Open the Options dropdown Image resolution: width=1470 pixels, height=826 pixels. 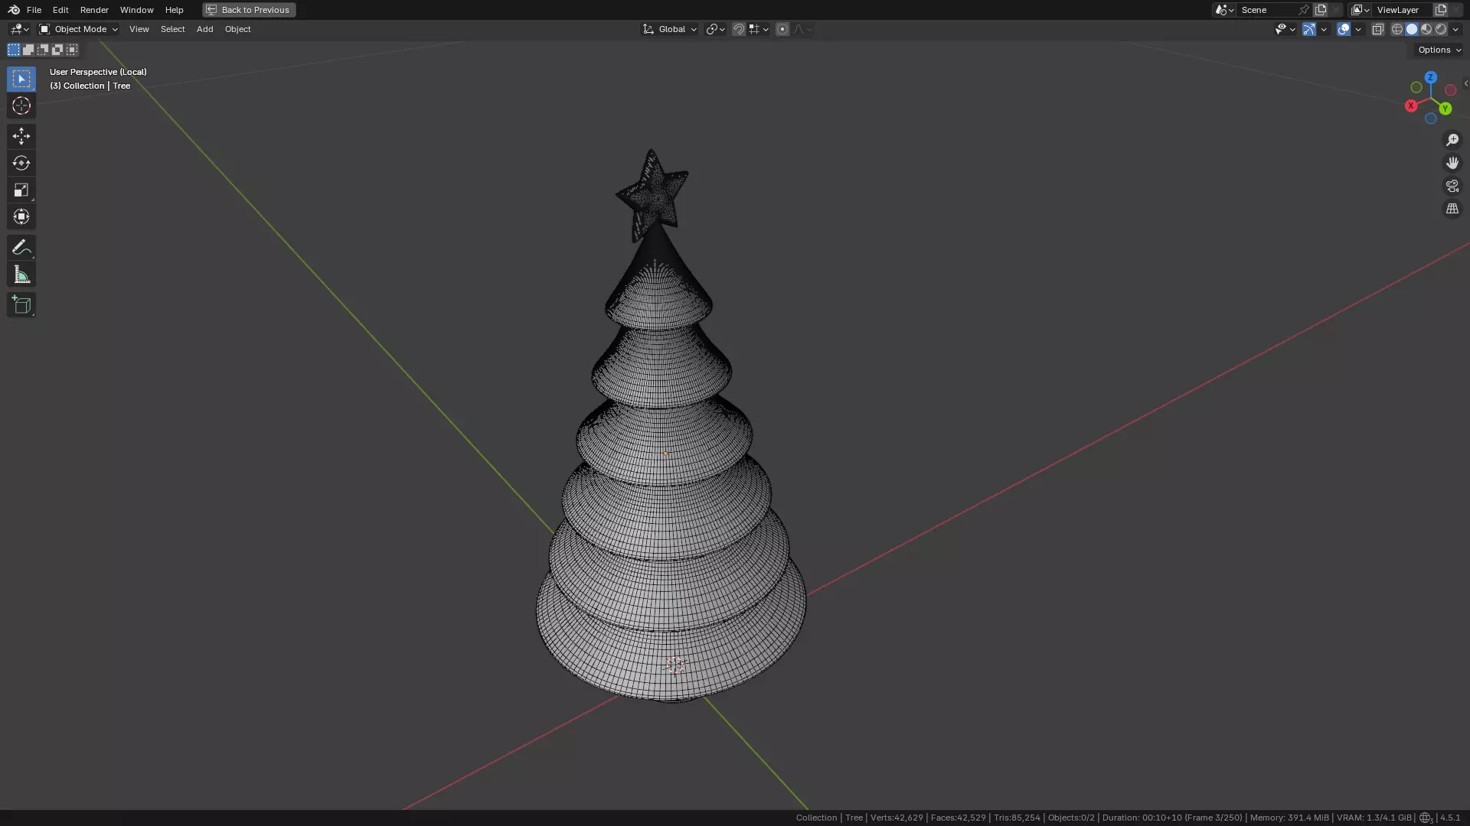click(x=1439, y=50)
